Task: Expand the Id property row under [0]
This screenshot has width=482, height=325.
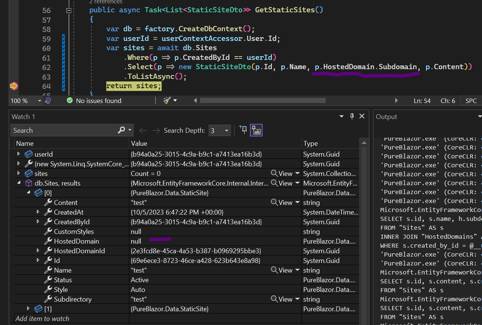Action: click(38, 260)
